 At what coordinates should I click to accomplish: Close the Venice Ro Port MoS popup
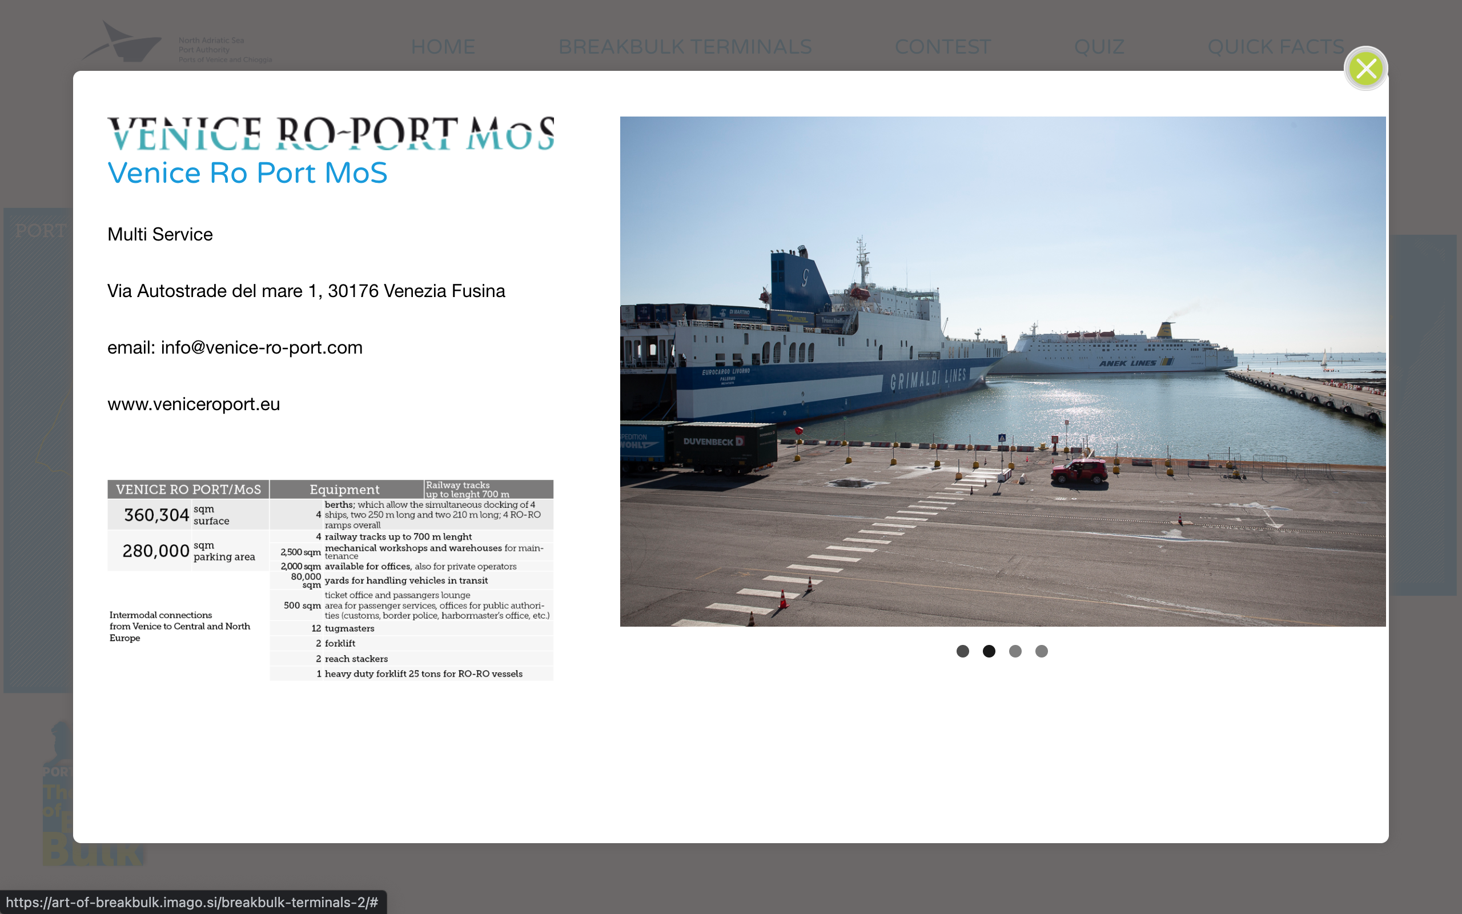coord(1365,69)
